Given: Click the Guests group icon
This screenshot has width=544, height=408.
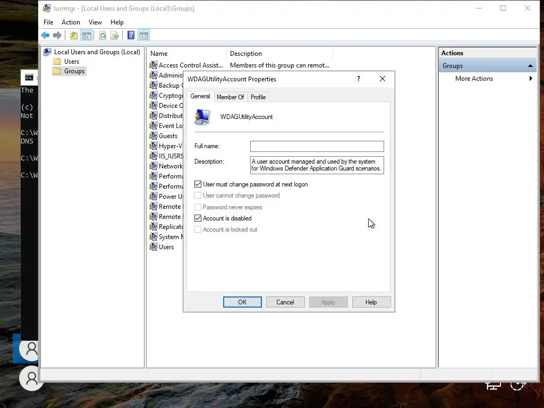Looking at the screenshot, I should pyautogui.click(x=154, y=135).
